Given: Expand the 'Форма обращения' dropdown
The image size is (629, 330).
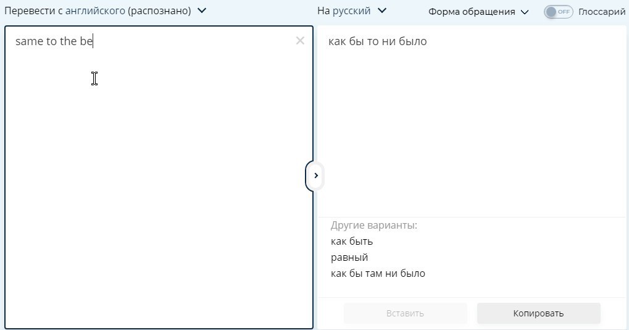Looking at the screenshot, I should [x=478, y=12].
